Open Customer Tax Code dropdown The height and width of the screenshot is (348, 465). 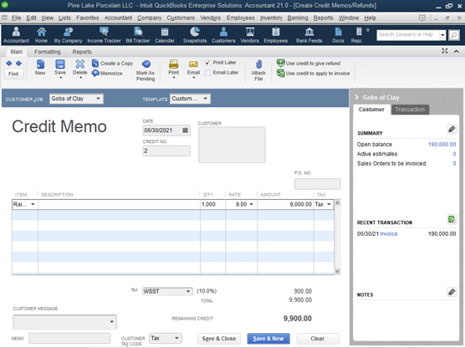pyautogui.click(x=176, y=338)
